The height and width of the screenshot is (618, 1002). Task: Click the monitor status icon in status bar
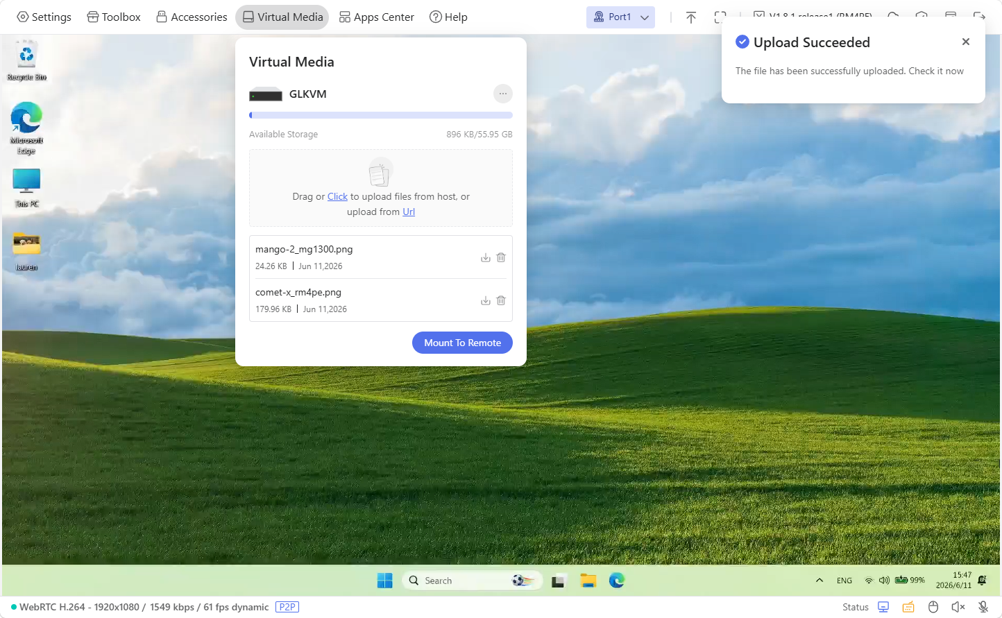[x=883, y=607]
